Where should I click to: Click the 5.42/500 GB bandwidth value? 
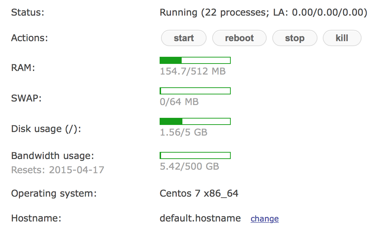(x=189, y=166)
